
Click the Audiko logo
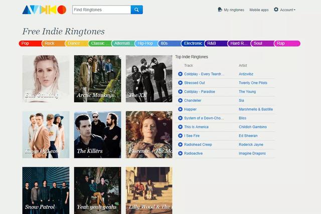point(44,10)
